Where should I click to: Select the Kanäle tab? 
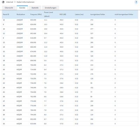[x=22, y=8]
